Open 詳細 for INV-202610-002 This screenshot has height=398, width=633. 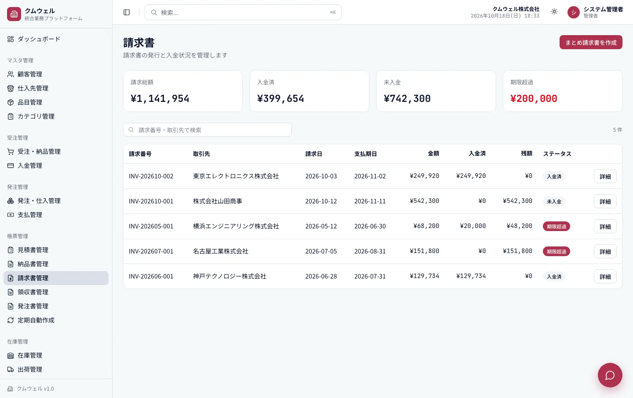(x=605, y=176)
